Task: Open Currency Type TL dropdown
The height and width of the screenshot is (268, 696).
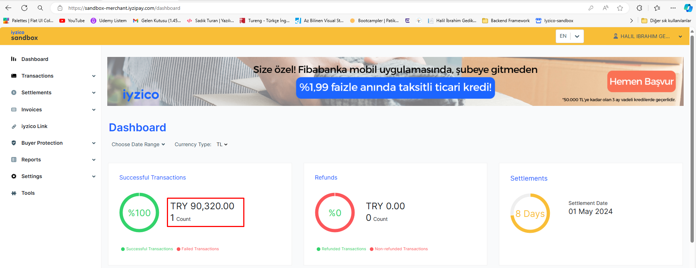Action: [x=222, y=144]
